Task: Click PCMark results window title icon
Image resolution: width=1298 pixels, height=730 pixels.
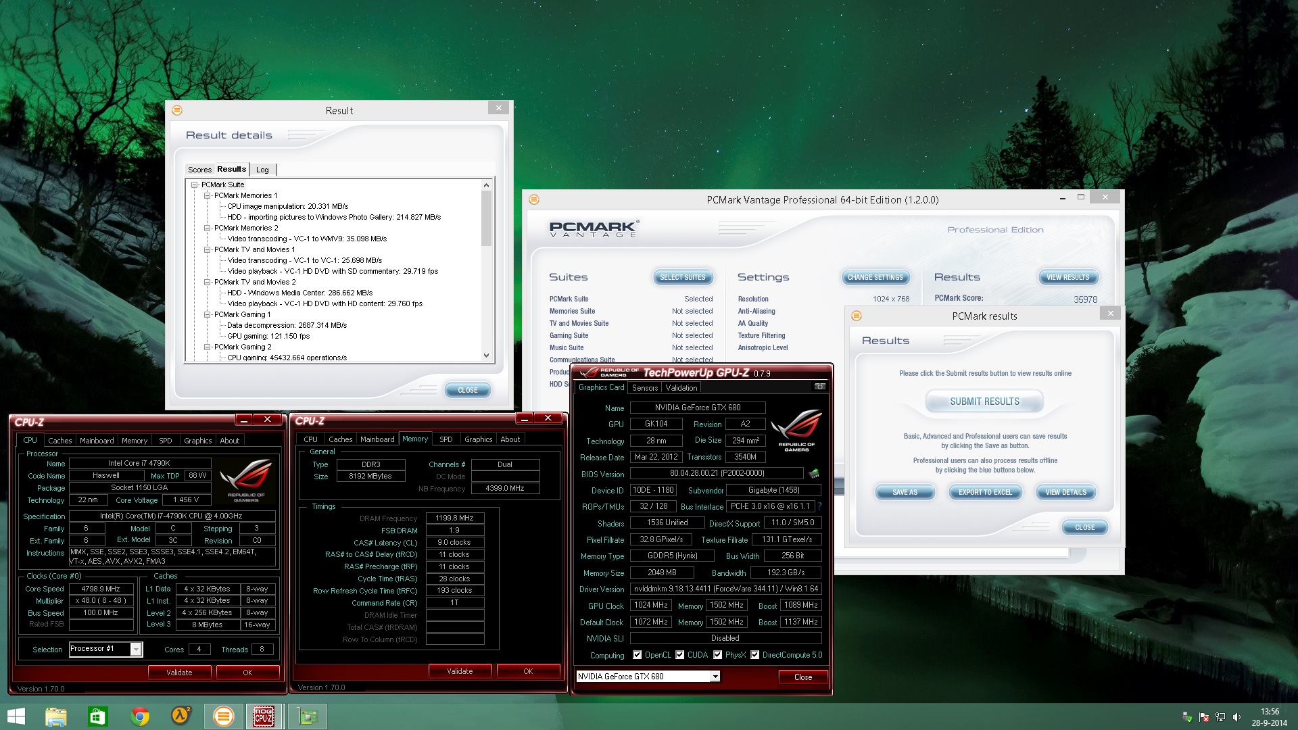Action: click(857, 316)
